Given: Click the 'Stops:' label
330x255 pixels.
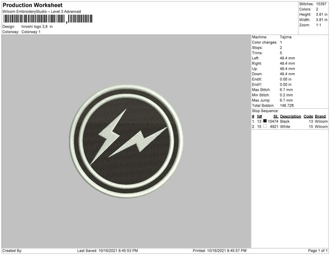Looking at the screenshot, I should click(x=257, y=47).
